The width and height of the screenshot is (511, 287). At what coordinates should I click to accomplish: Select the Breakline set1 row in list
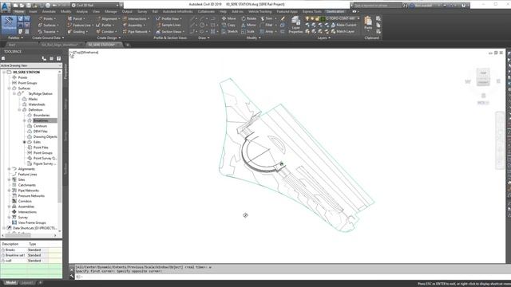click(x=31, y=255)
